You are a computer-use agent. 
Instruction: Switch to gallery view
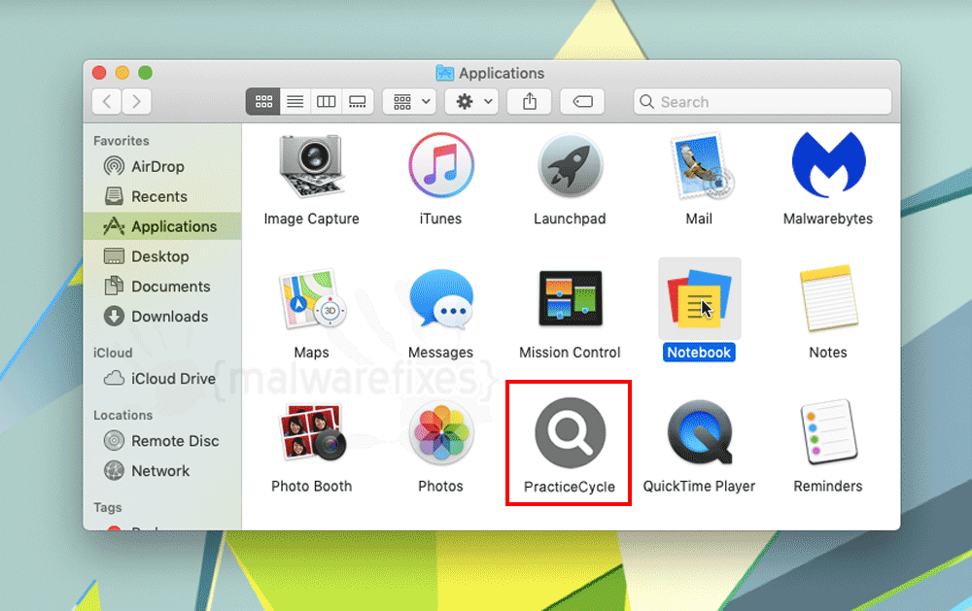pyautogui.click(x=358, y=102)
